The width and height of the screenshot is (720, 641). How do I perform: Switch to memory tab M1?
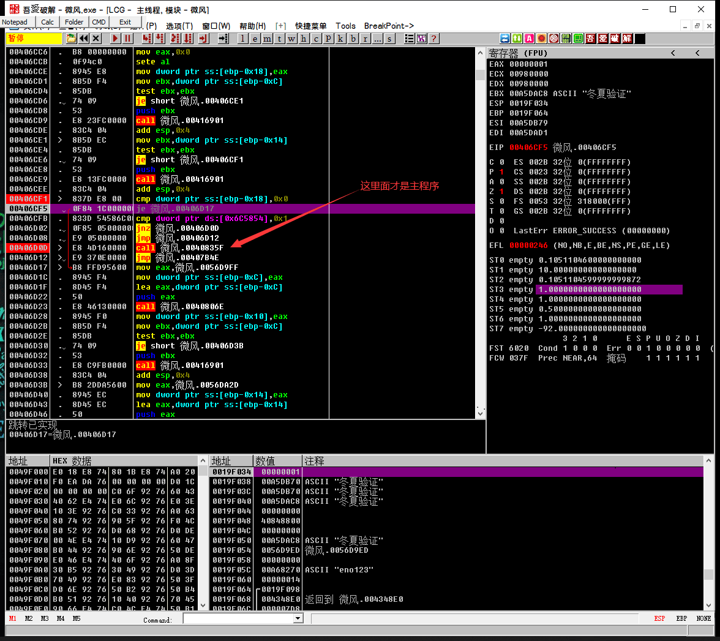[x=12, y=618]
